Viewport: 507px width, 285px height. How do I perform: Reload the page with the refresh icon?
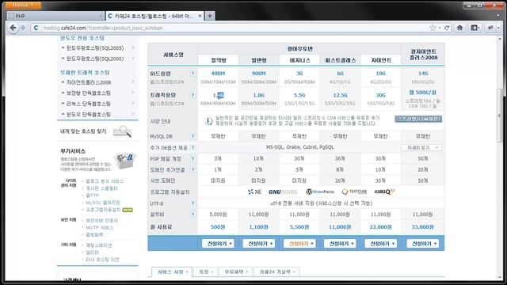[447, 28]
